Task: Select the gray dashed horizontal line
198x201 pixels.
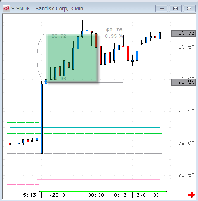Action: (x=85, y=153)
